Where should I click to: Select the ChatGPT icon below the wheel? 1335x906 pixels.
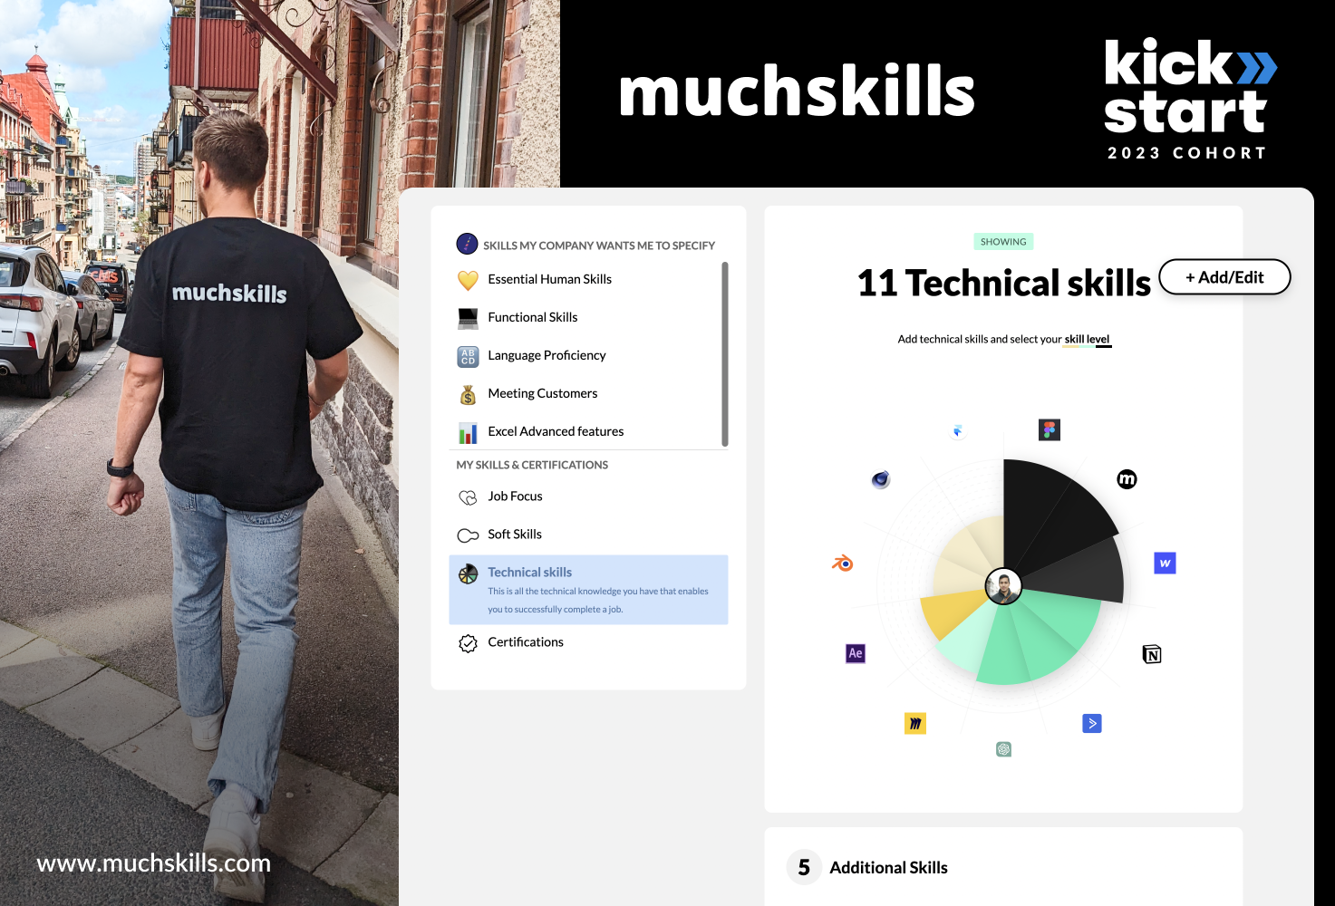1003,749
